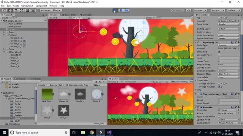Screen dimensions: 243x136
Task: Open Interpolate dropdown
Action: (229, 77)
